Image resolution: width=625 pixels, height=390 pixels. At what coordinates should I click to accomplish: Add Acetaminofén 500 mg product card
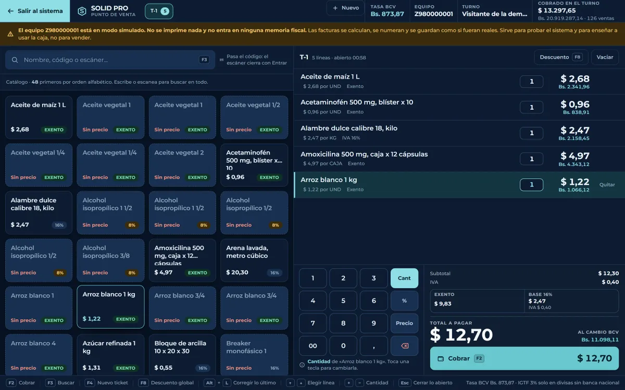point(254,165)
